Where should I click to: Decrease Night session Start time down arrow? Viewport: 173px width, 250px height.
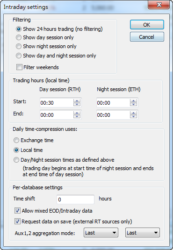point(133,104)
